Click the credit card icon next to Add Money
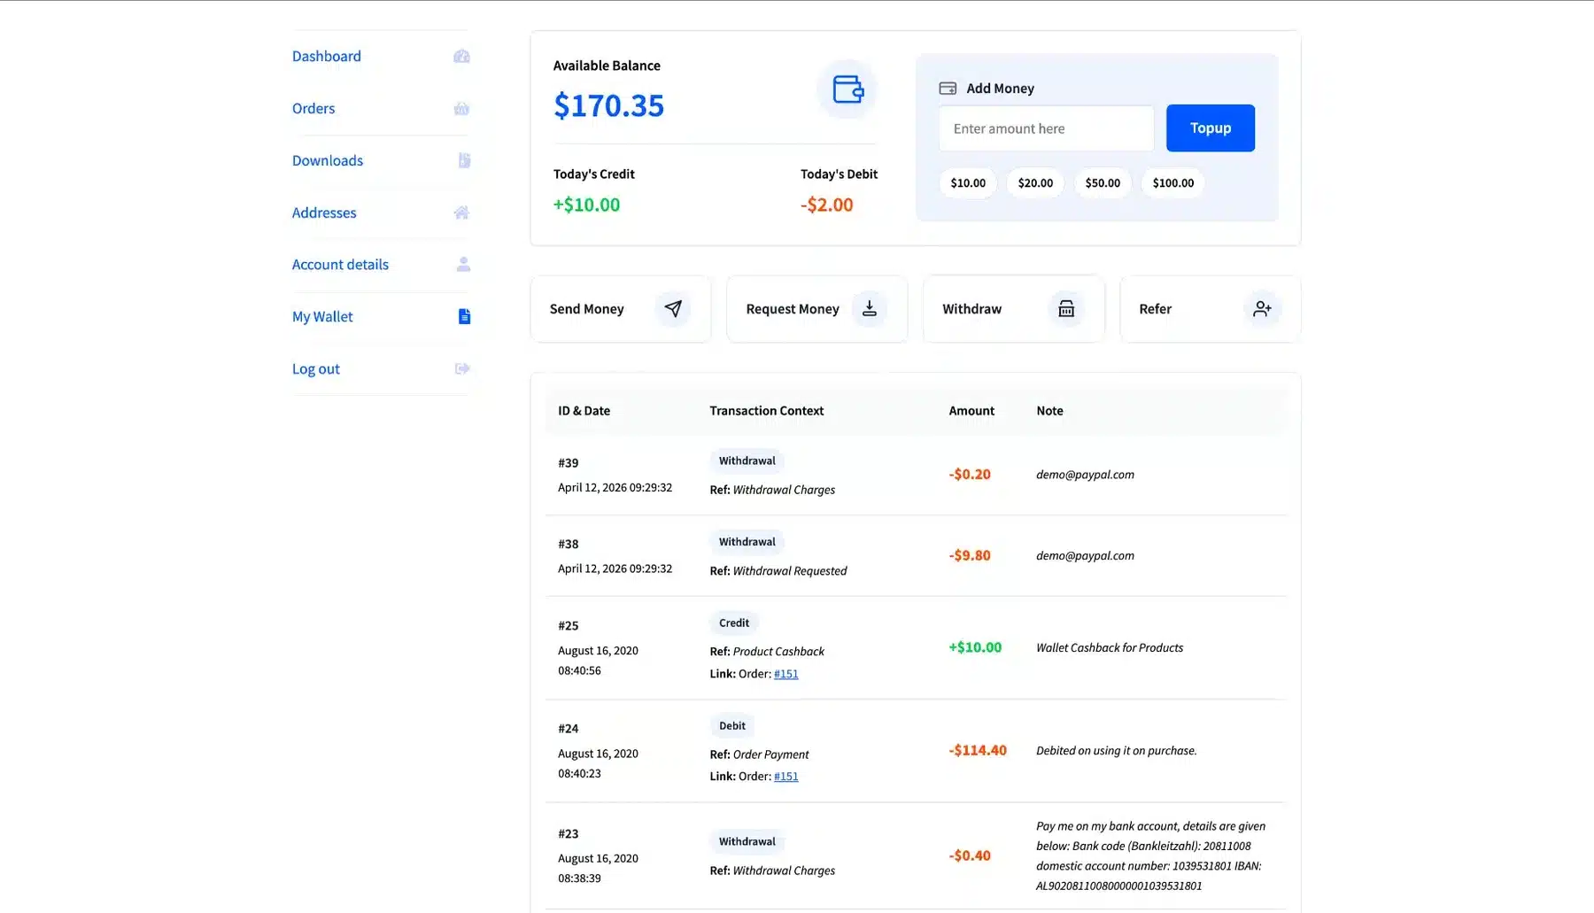 point(948,89)
